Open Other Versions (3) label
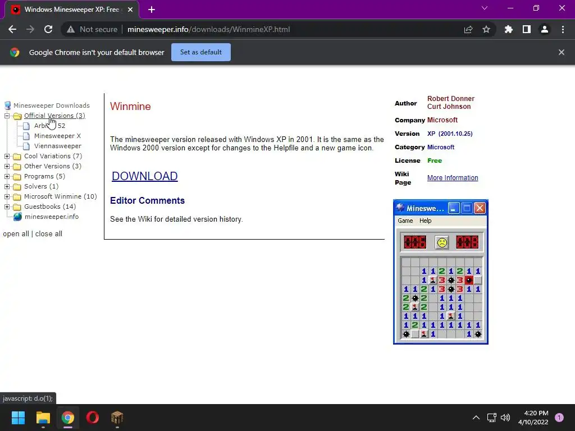This screenshot has height=431, width=575. click(53, 166)
